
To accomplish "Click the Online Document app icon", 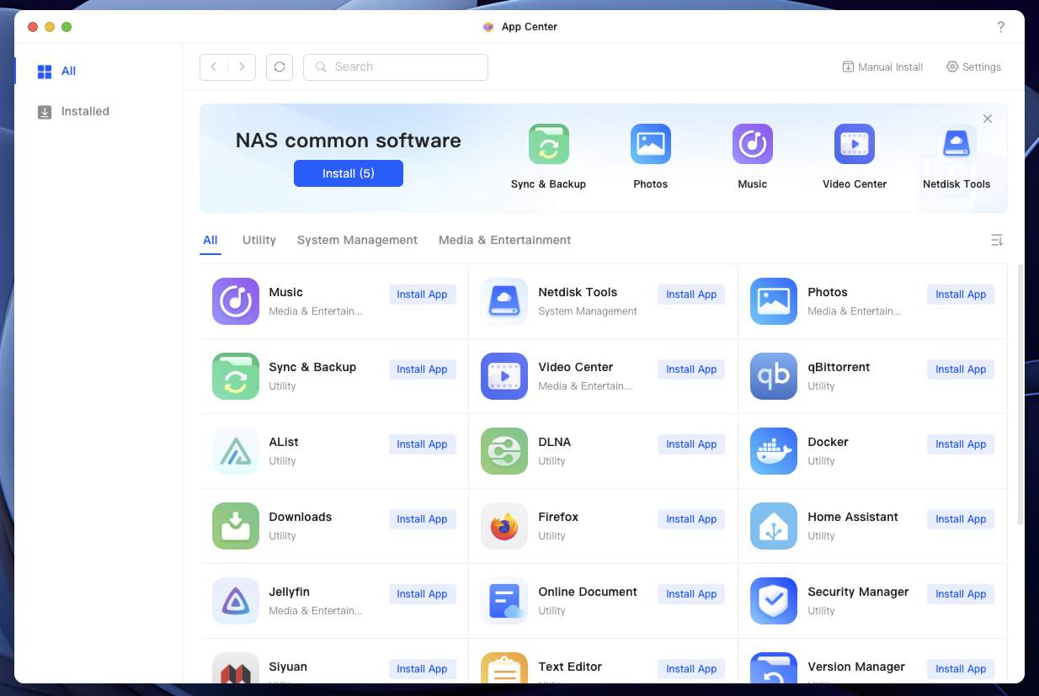I will [504, 601].
